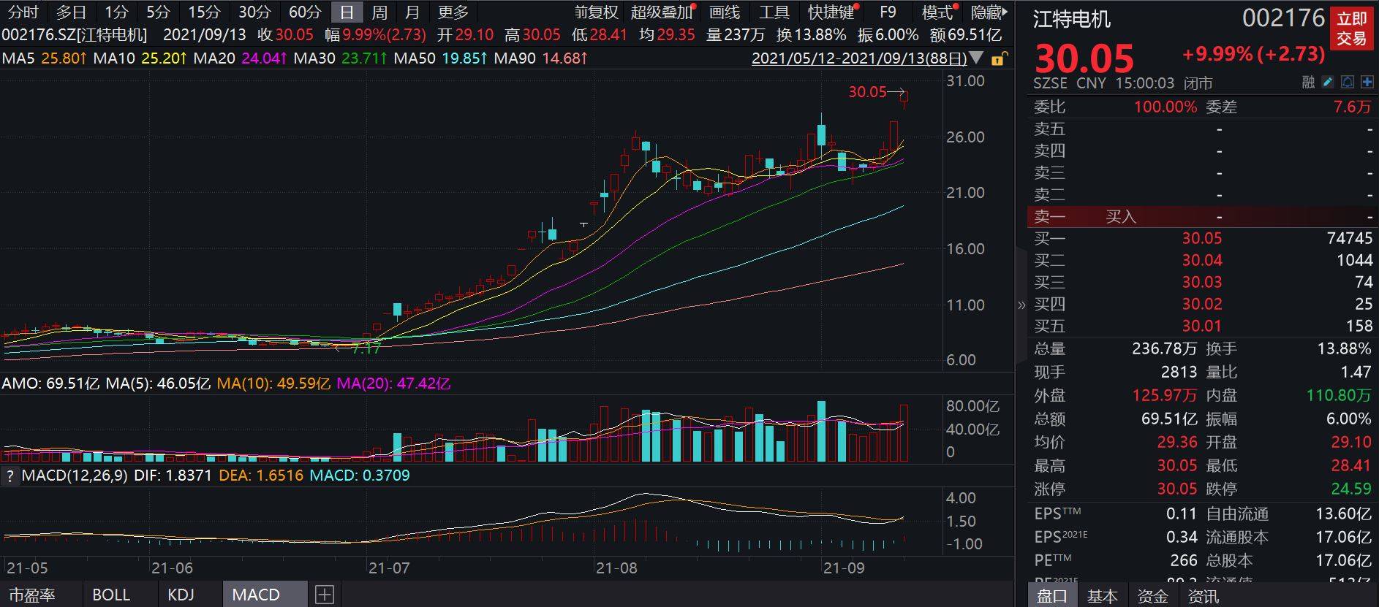Set a price alert with the bell icon

pyautogui.click(x=1348, y=83)
